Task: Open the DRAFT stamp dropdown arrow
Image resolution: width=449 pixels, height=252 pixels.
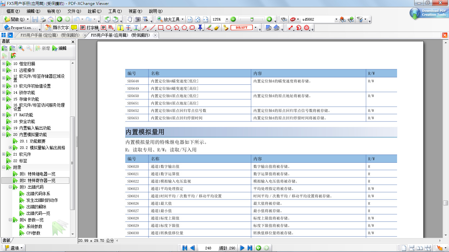Action: (x=256, y=28)
